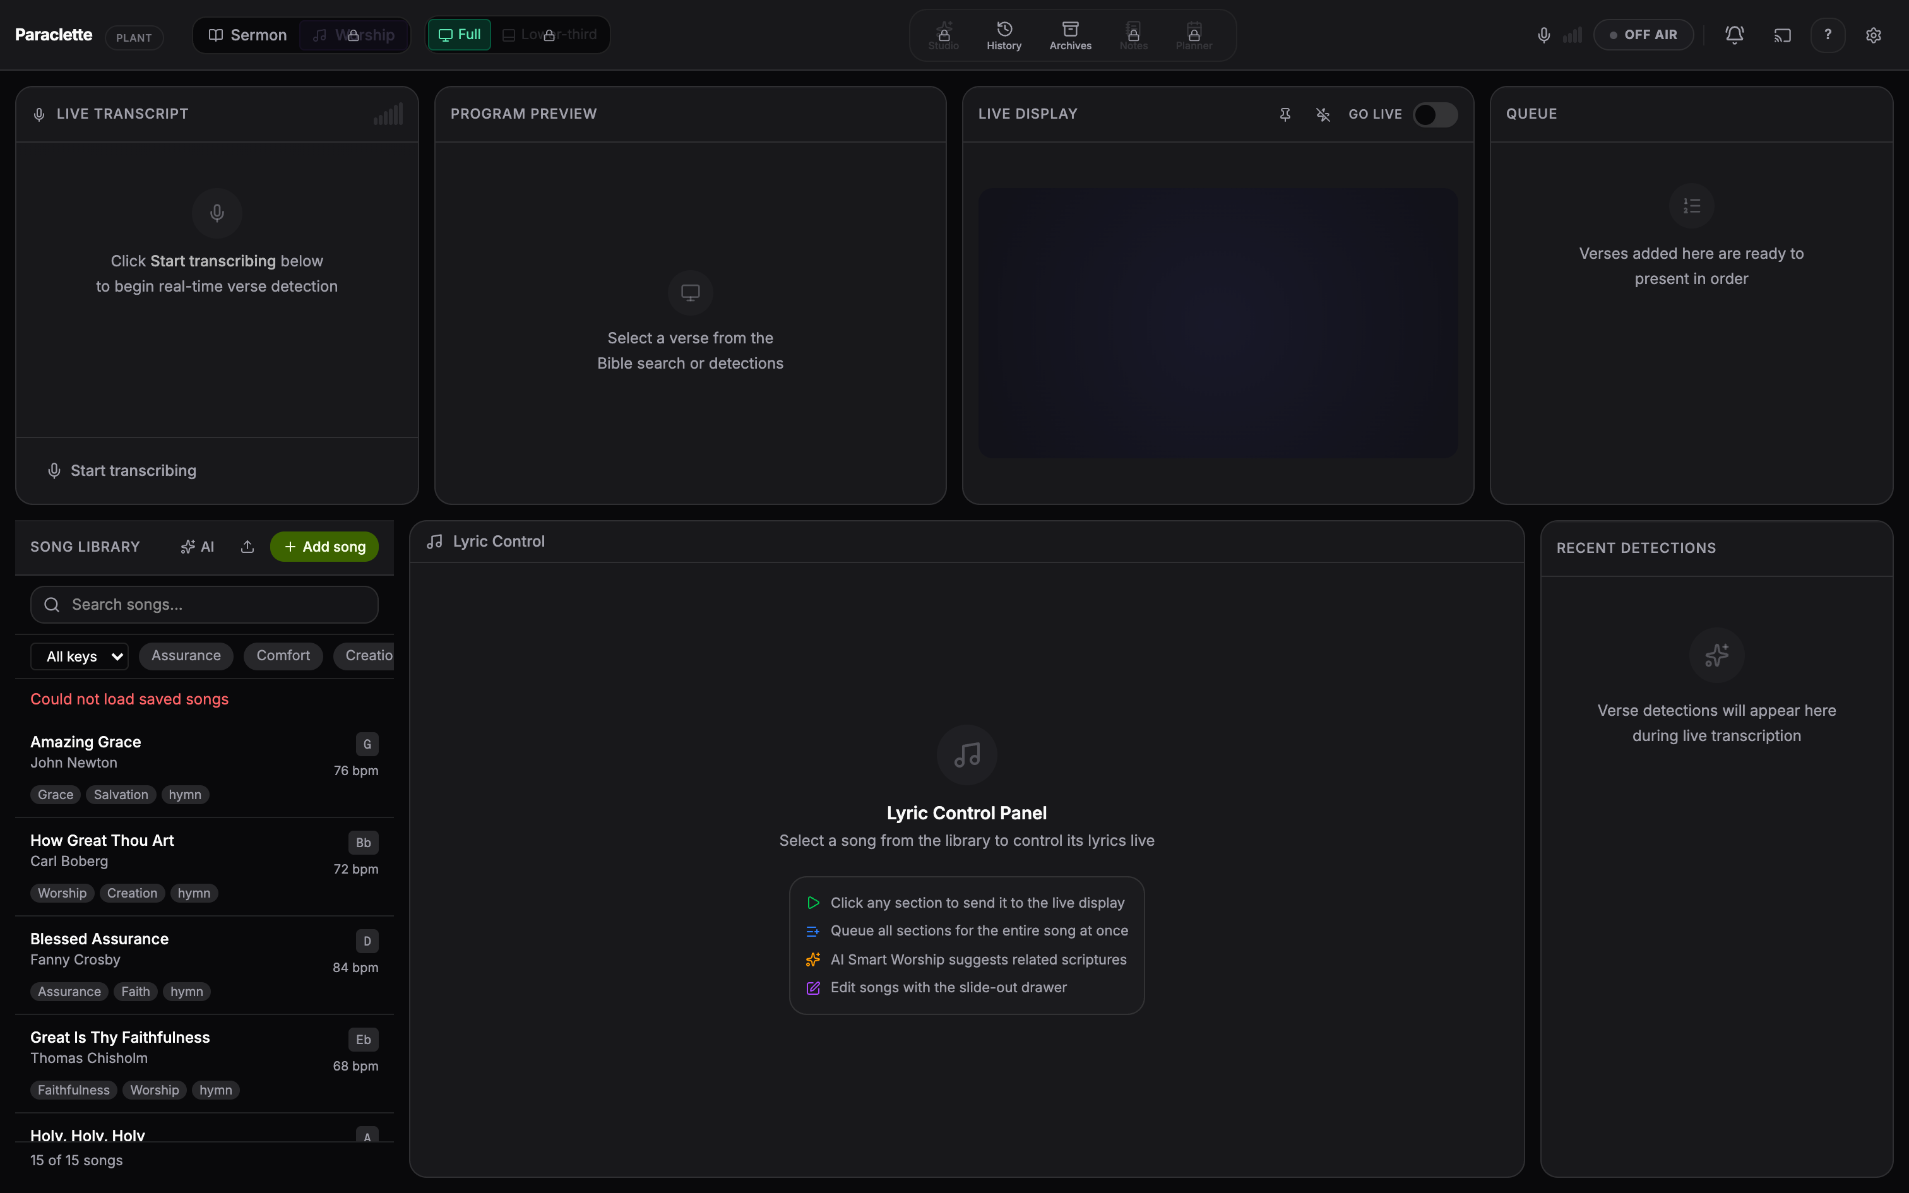Select How Great Thou Art song
Screen dimensions: 1909x1193
[x=205, y=866]
